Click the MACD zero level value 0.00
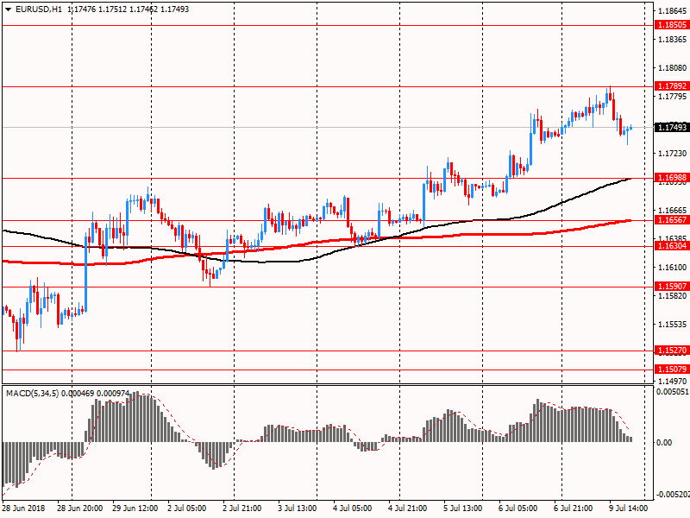 point(664,443)
